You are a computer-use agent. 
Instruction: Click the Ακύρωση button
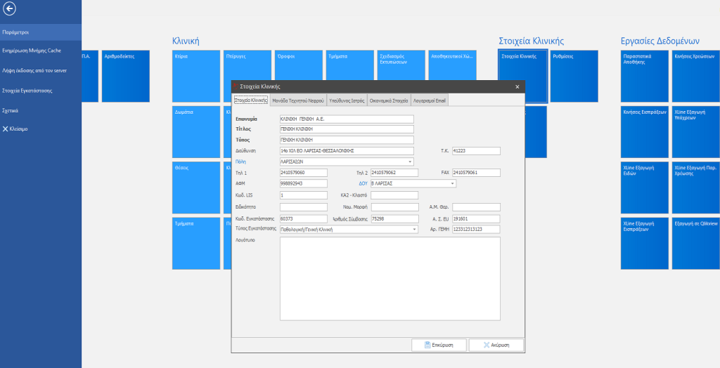point(496,346)
